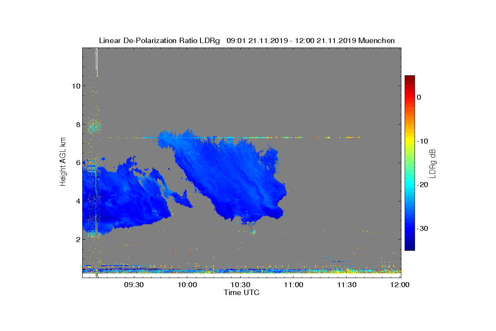Click the colorbar tick label -20
Viewport: 496px width, 331px height.
pyautogui.click(x=422, y=185)
